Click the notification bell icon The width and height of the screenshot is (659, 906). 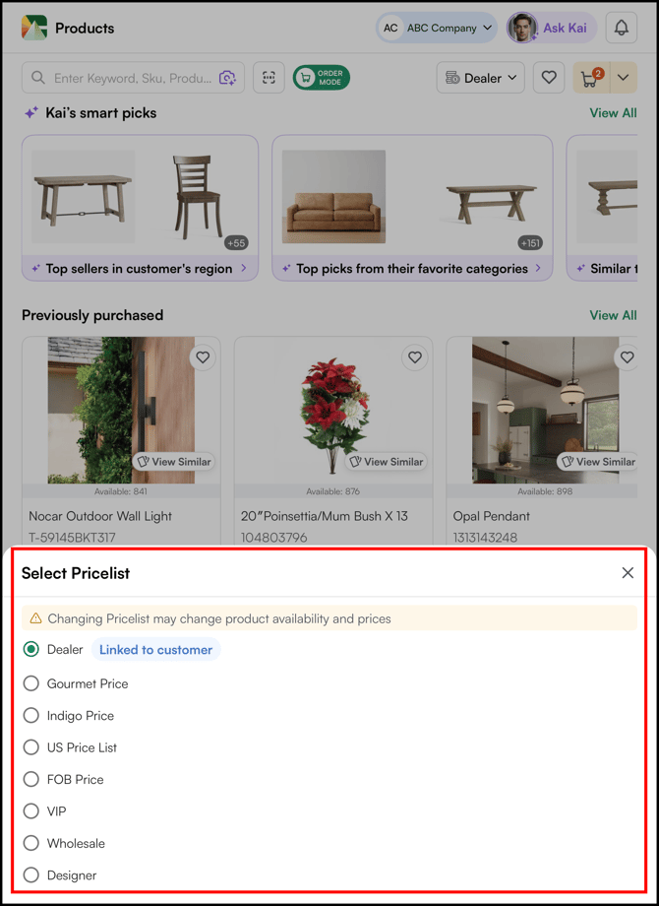[x=621, y=28]
